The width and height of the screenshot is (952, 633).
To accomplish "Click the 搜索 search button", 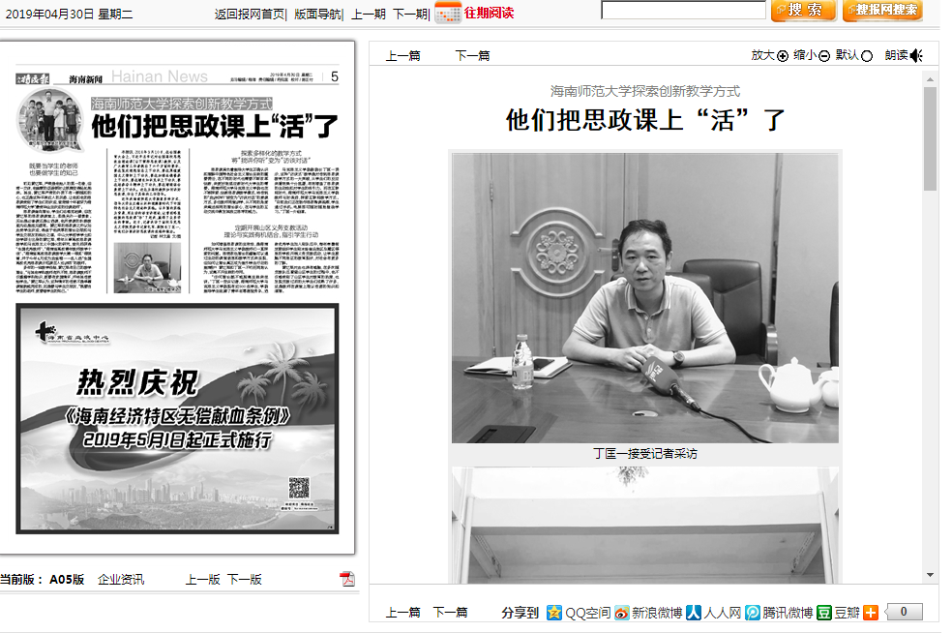I will (803, 11).
